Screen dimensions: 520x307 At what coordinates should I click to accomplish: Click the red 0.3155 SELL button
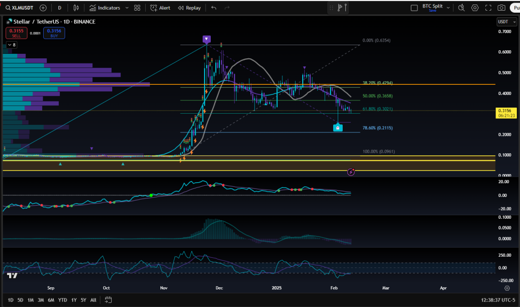[x=16, y=33]
